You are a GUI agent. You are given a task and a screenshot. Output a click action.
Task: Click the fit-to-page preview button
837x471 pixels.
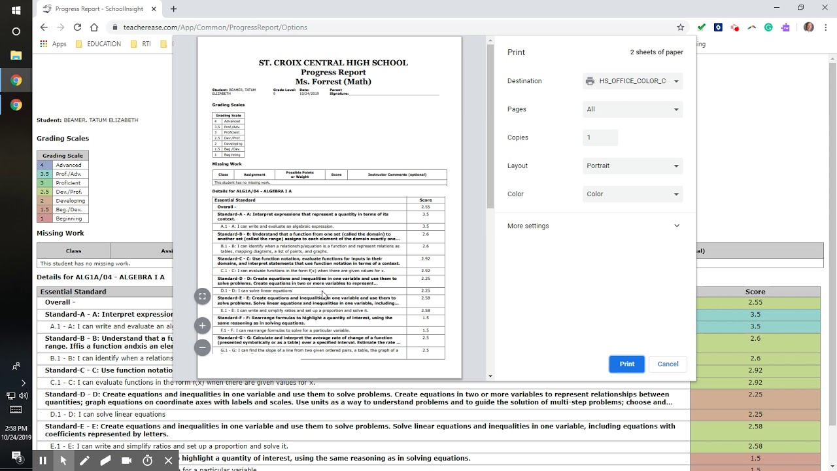[x=203, y=296]
